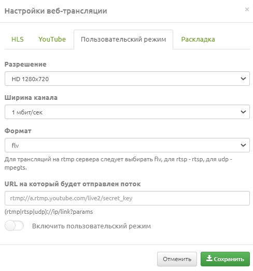Click the chevron arrow in Ширина канала field
The height and width of the screenshot is (271, 253).
pos(243,112)
